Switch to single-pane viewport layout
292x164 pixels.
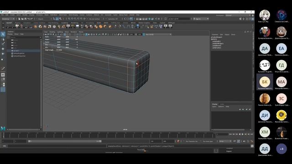coord(3,75)
